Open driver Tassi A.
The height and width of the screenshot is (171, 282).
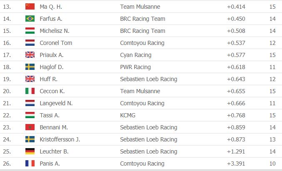tap(50, 115)
